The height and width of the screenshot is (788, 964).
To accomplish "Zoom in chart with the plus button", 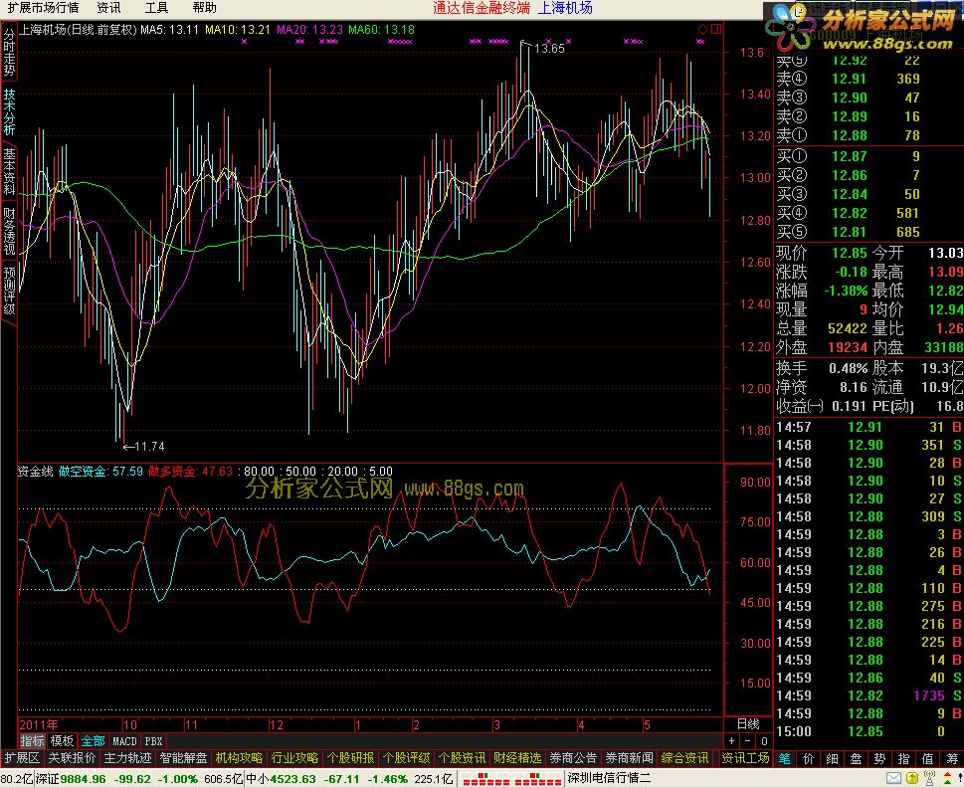I will click(731, 741).
